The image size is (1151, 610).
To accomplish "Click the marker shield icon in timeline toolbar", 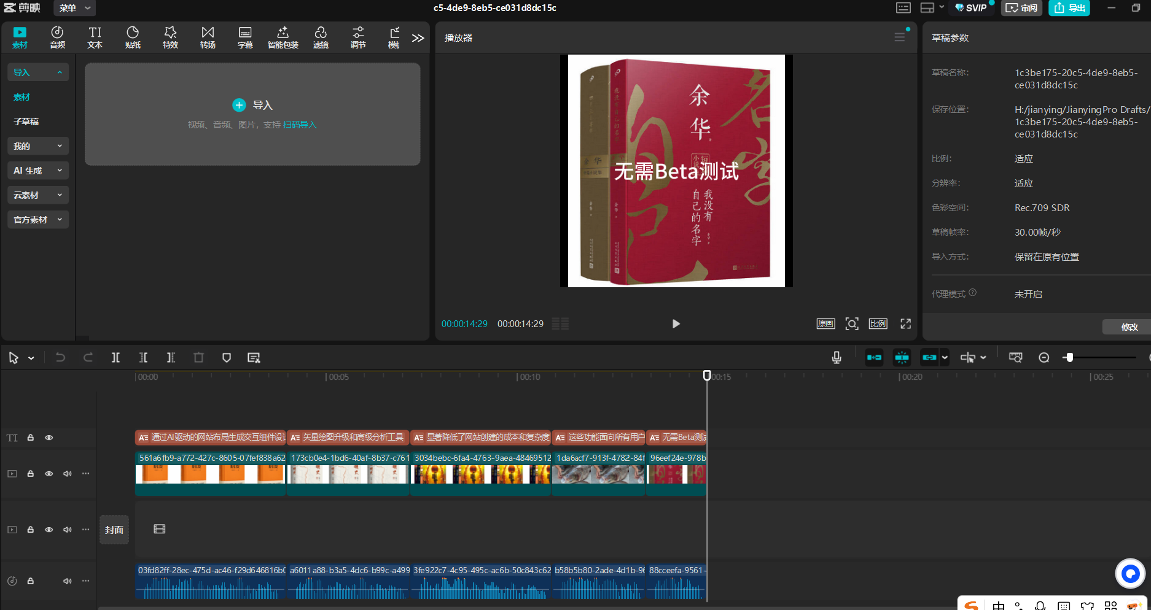I will (227, 358).
